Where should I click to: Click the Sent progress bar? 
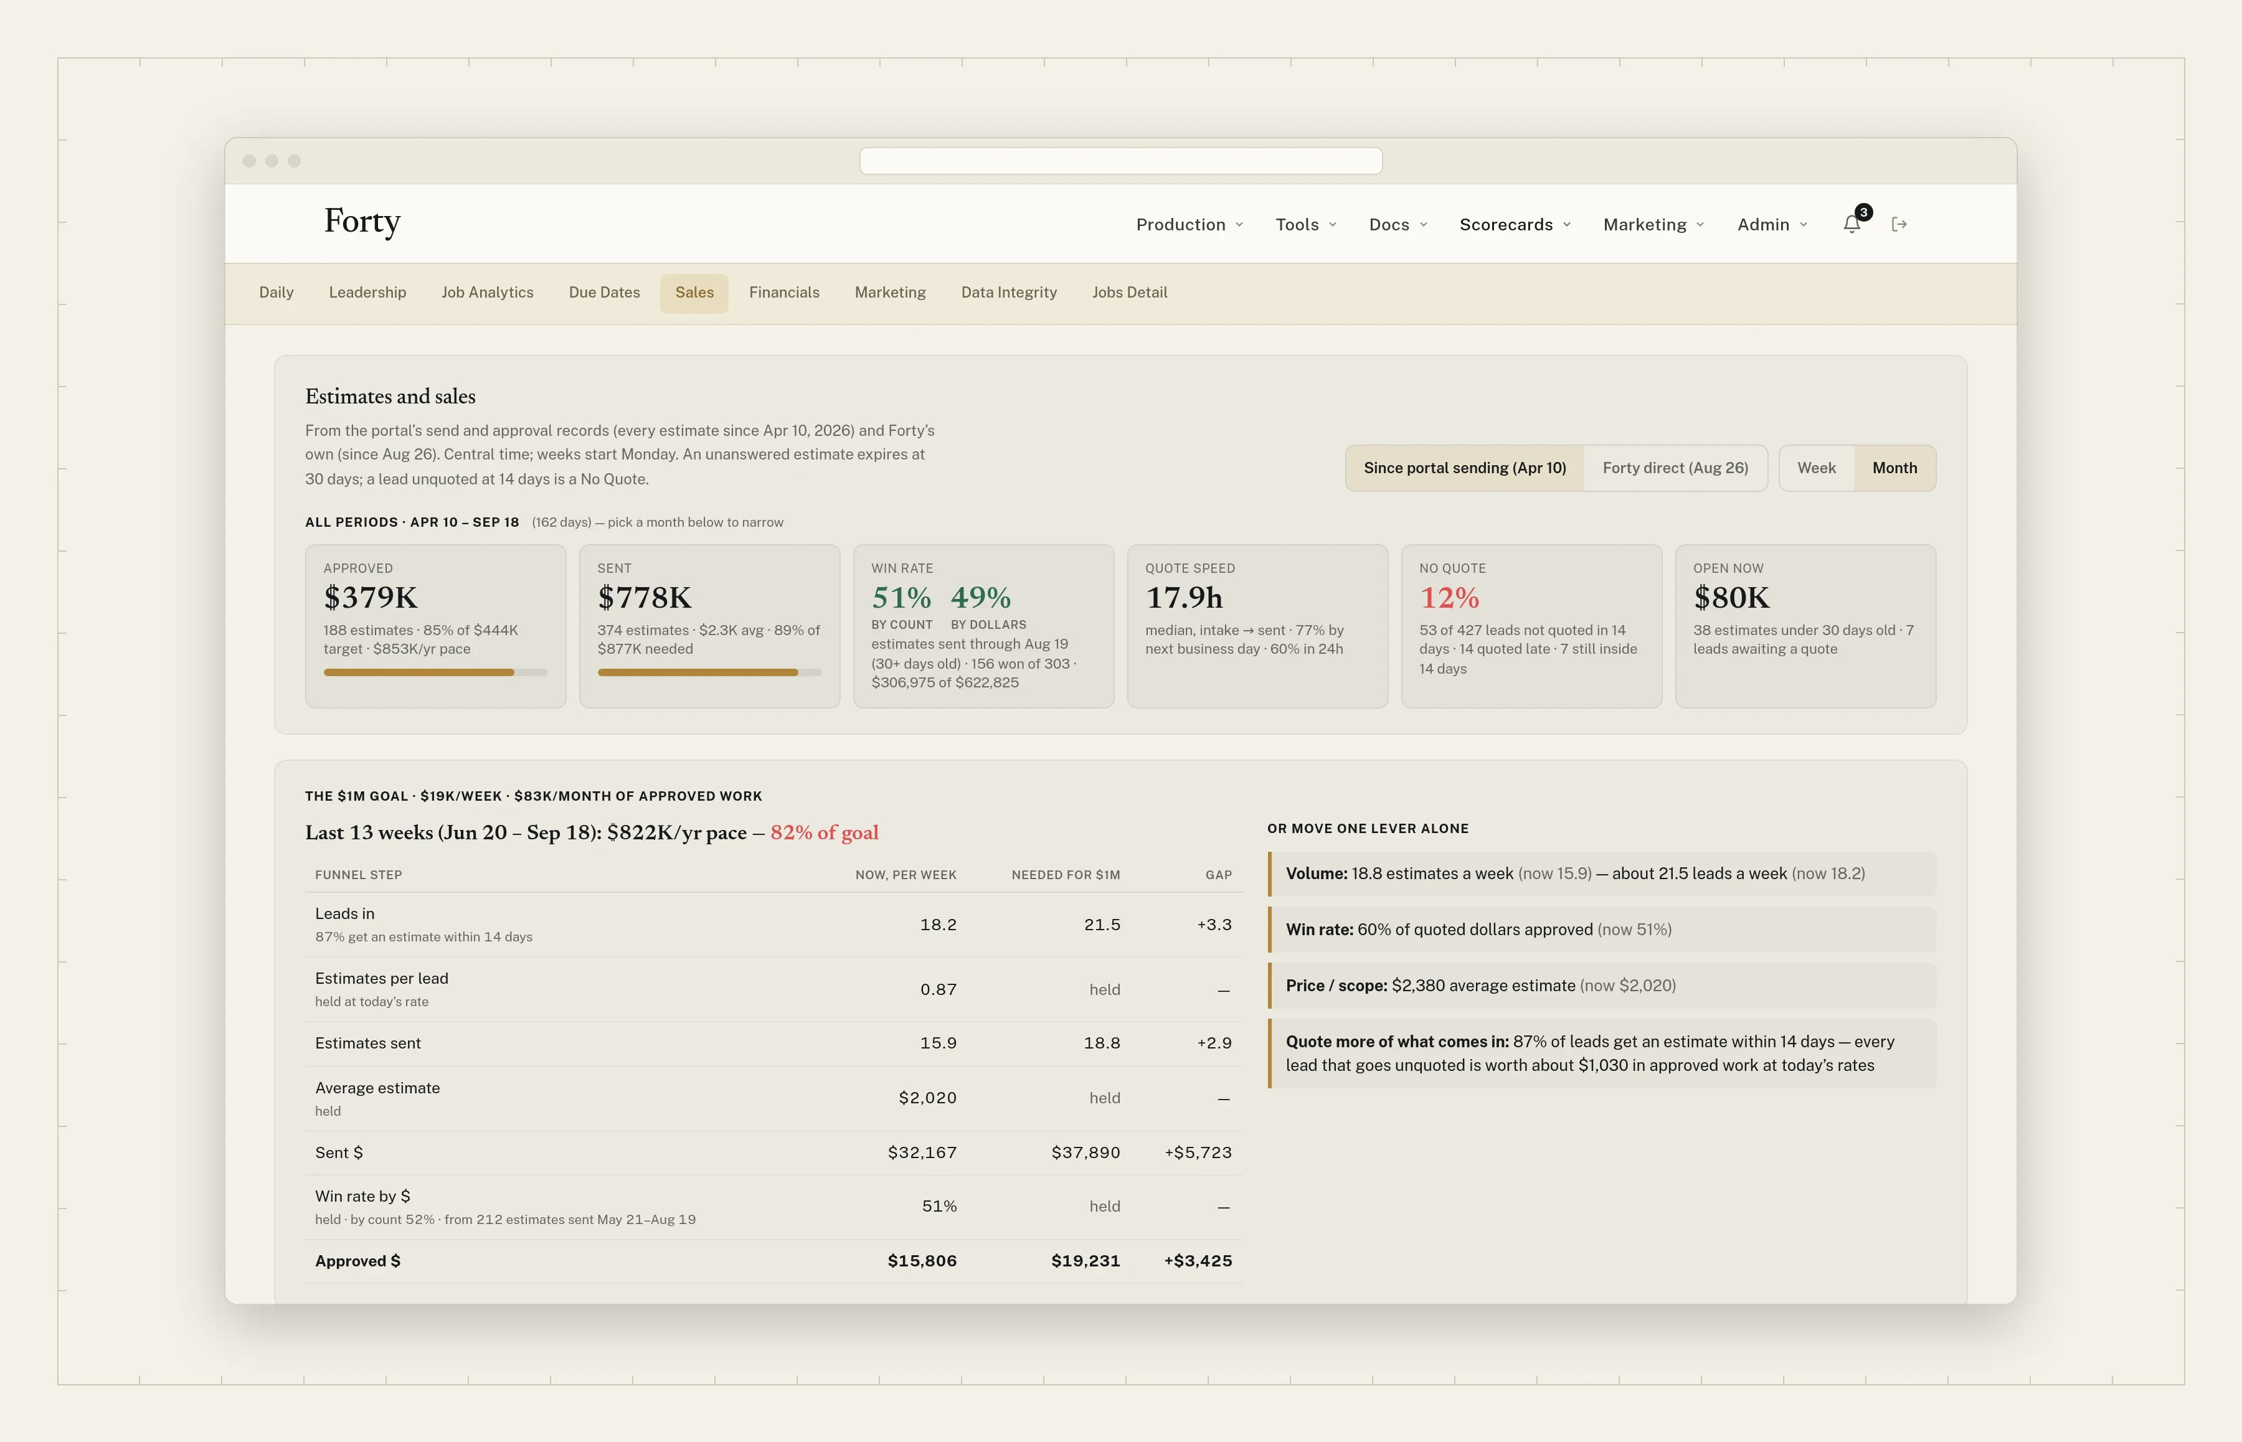pos(709,672)
